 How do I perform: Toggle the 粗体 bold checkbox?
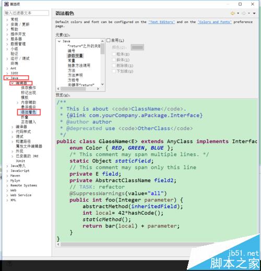point(114,54)
